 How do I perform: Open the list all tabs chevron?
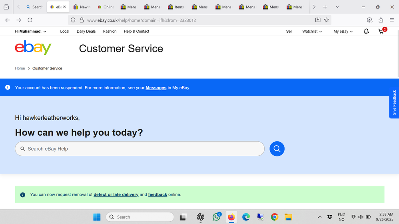(337, 7)
